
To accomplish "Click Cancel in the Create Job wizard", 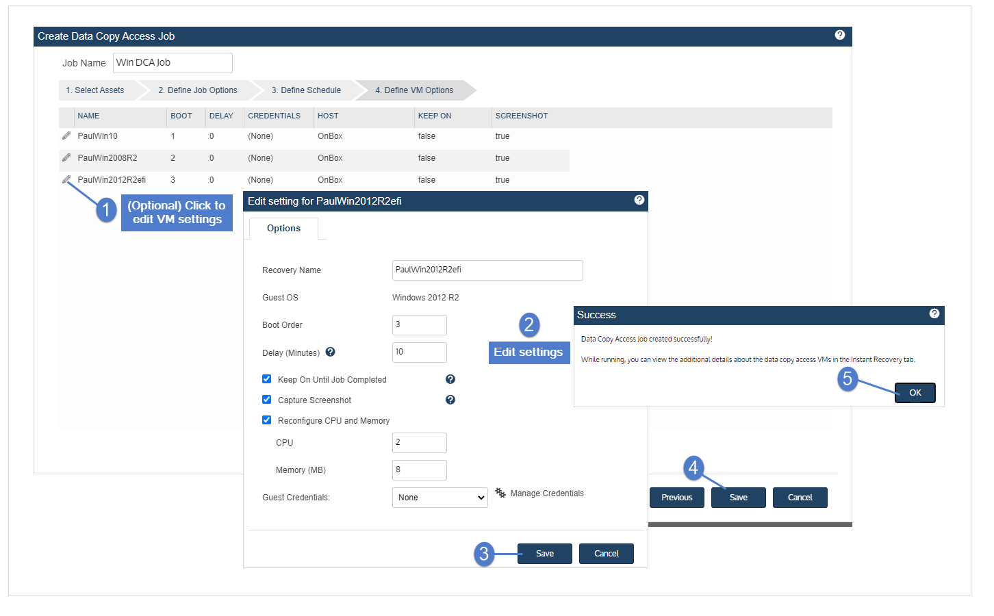I will pyautogui.click(x=800, y=498).
